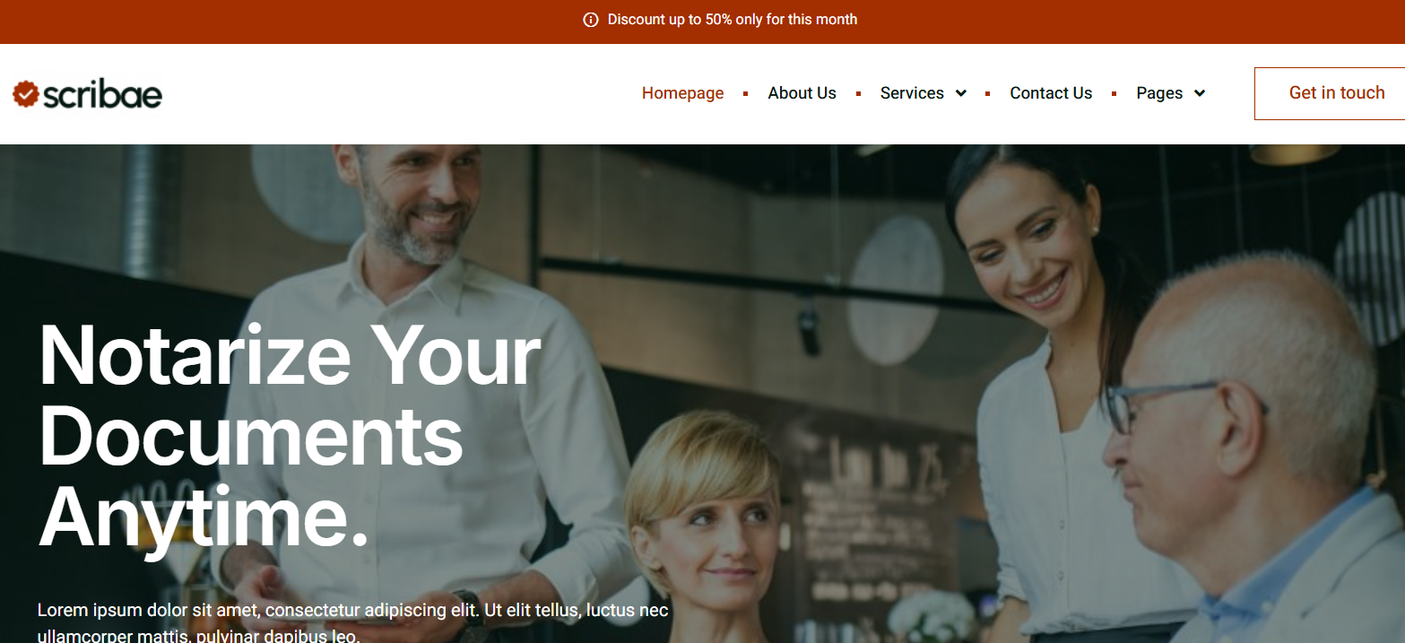Select the Pages menu label
Image resolution: width=1405 pixels, height=643 pixels.
(x=1159, y=93)
